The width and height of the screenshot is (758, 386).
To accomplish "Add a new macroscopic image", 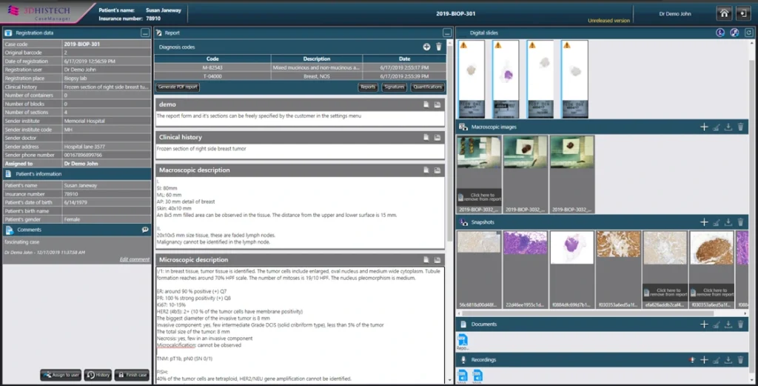I will (x=704, y=127).
